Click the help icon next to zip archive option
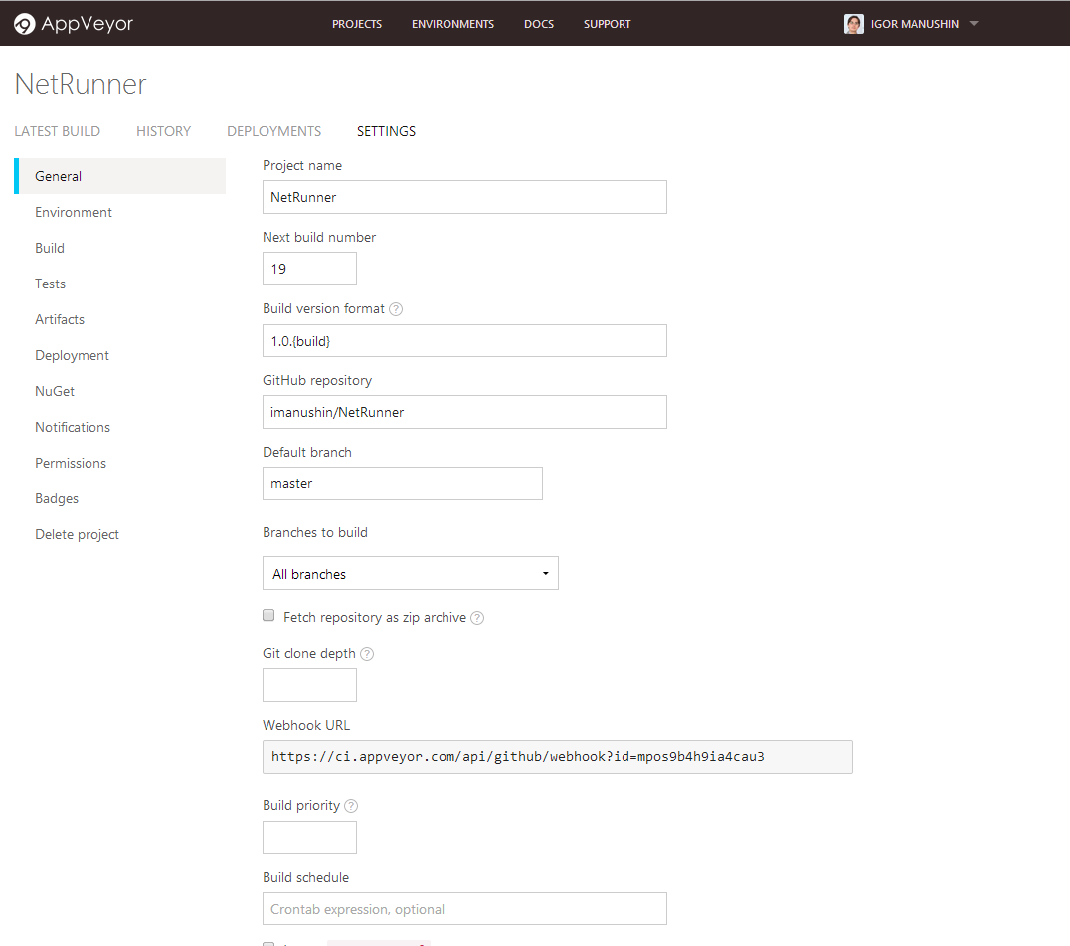Image resolution: width=1070 pixels, height=946 pixels. click(476, 617)
